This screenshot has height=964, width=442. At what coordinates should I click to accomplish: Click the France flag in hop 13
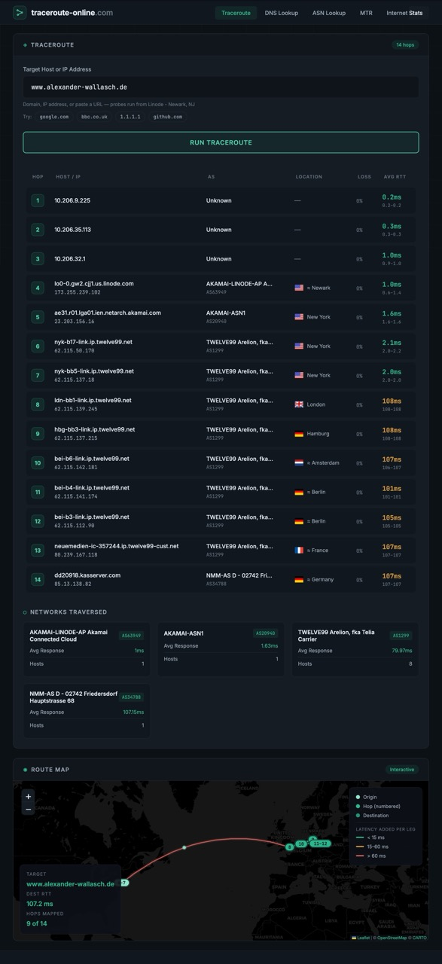(x=299, y=550)
